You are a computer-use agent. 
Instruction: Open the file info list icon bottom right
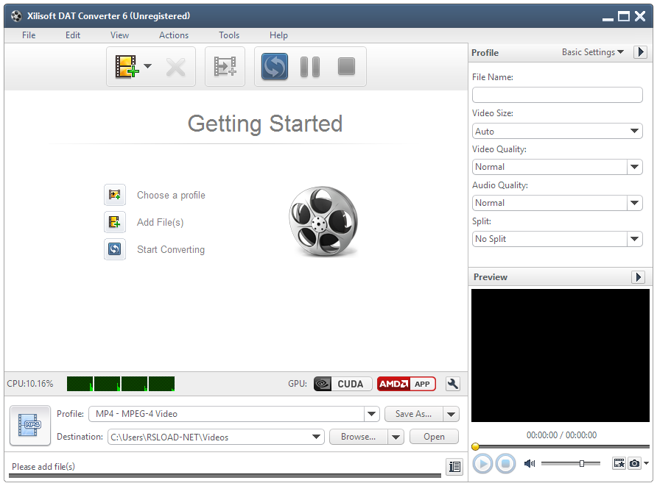pyautogui.click(x=454, y=466)
